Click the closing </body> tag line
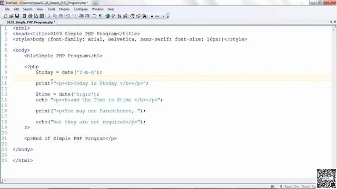The width and height of the screenshot is (337, 189). click(23, 150)
